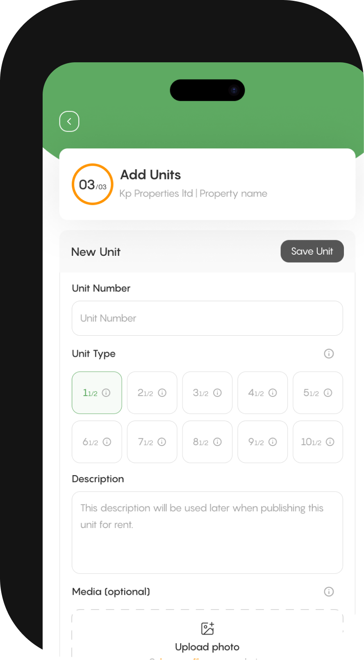Select the 4½ unit type option

(x=263, y=393)
